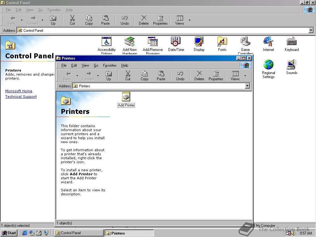Click the 9:57 AM taskbar clock
Screen dimensions: 316x237
306,233
